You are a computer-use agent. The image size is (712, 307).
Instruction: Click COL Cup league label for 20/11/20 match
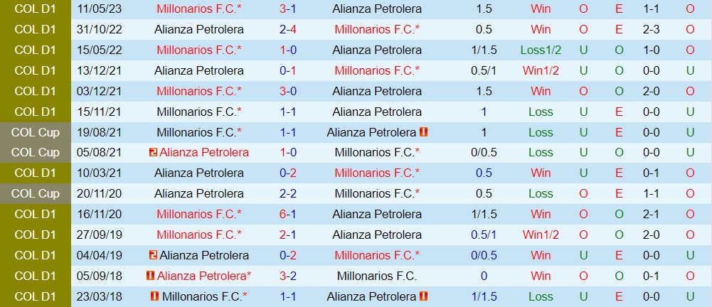(36, 193)
